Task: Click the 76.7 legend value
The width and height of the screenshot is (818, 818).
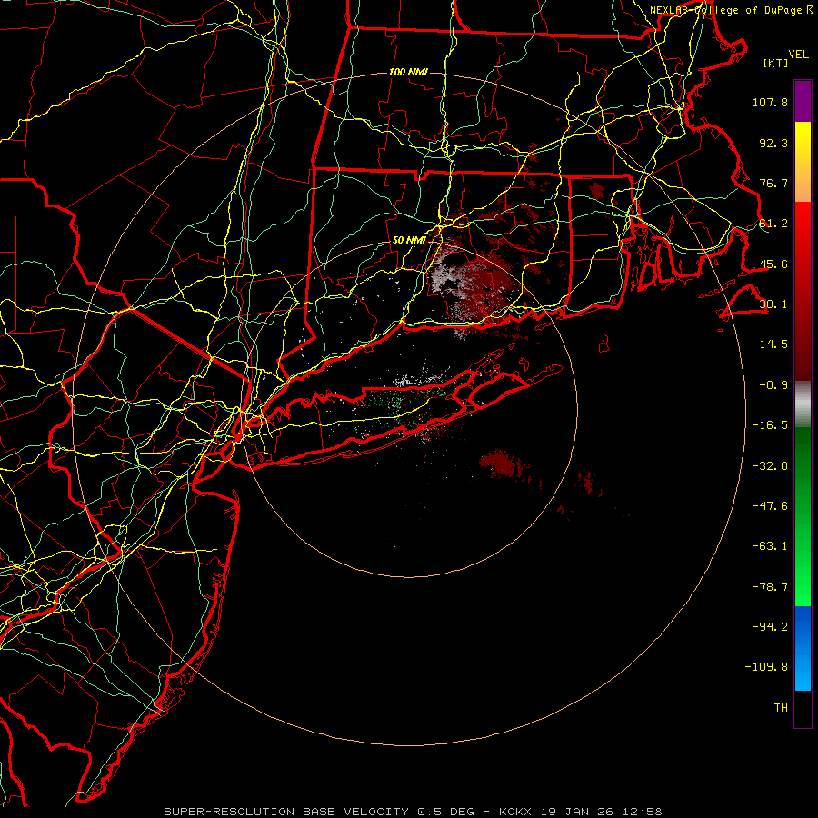Action: click(773, 183)
